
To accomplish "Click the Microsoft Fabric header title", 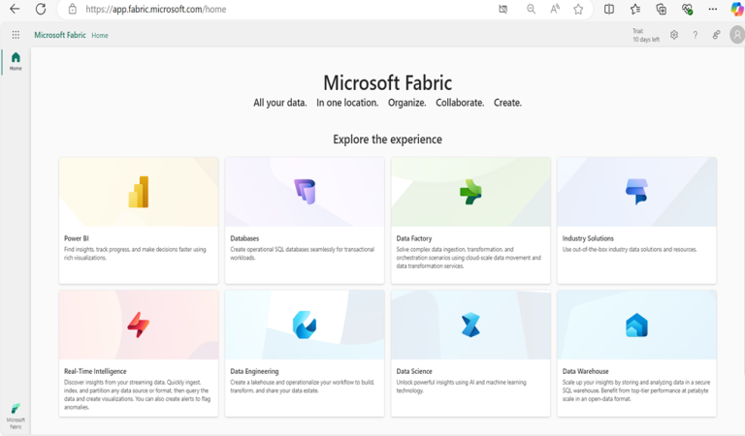I will coord(60,35).
